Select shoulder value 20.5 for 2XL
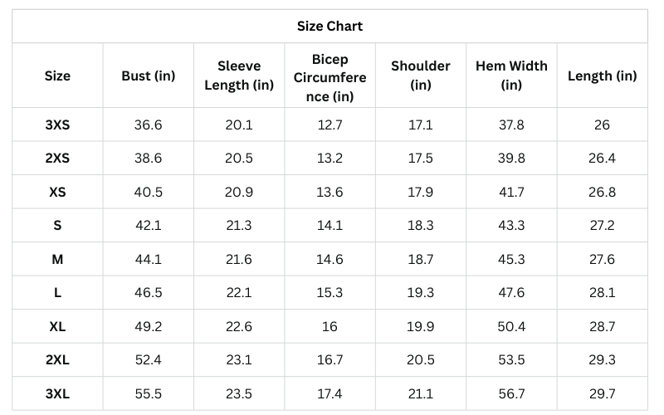Screen dimensions: 664x415 coord(421,359)
